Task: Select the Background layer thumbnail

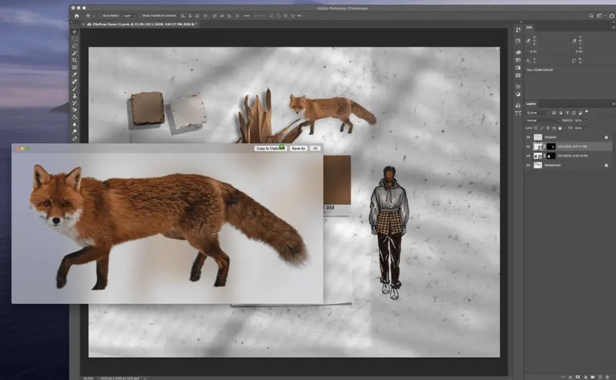Action: pos(538,165)
